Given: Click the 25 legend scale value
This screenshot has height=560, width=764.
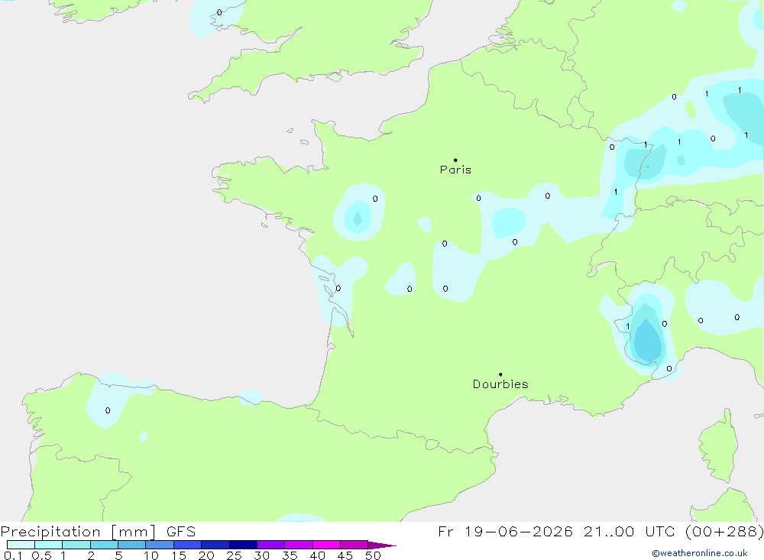Looking at the screenshot, I should (235, 555).
